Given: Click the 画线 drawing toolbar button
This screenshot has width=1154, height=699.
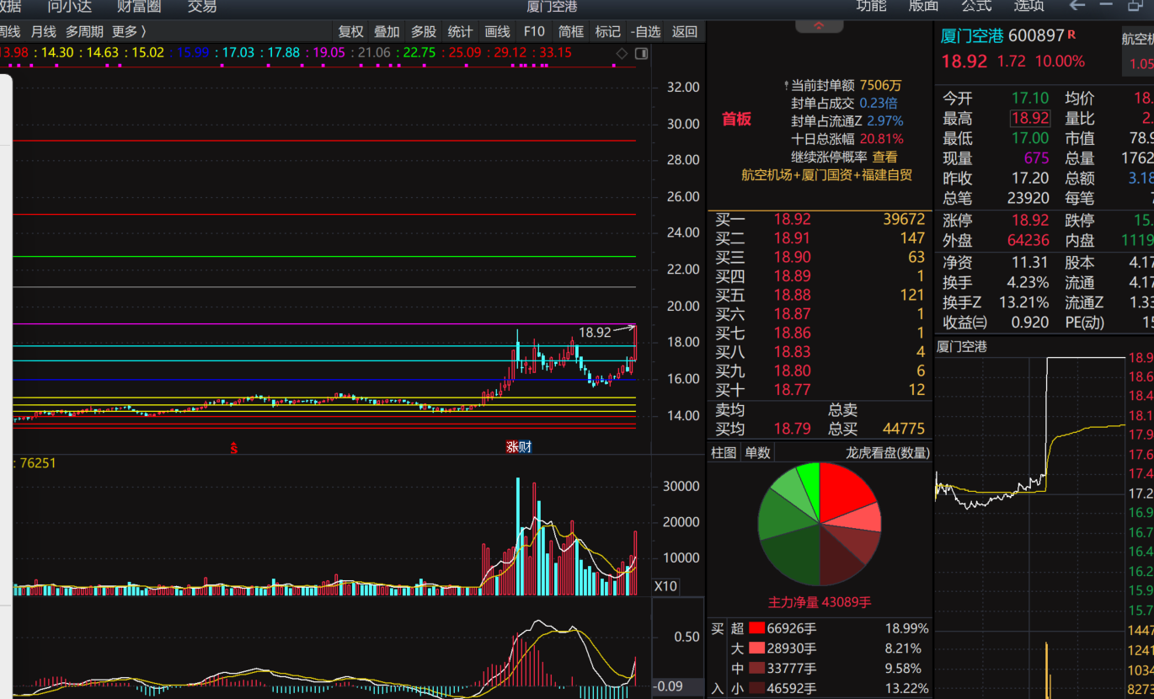Looking at the screenshot, I should tap(497, 31).
